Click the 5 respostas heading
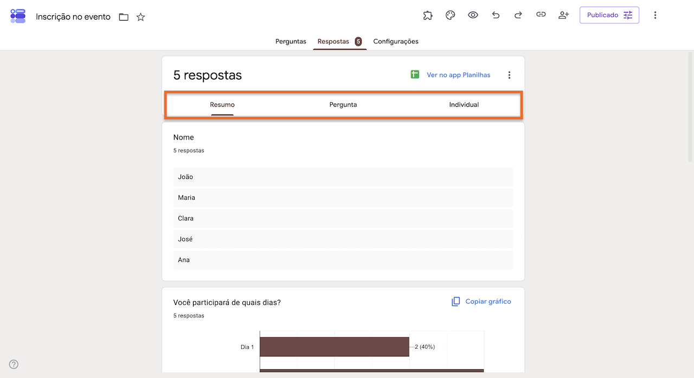 coord(208,75)
